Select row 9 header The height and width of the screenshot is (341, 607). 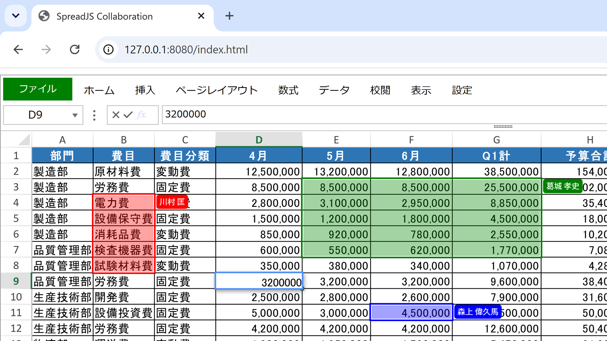tap(16, 281)
